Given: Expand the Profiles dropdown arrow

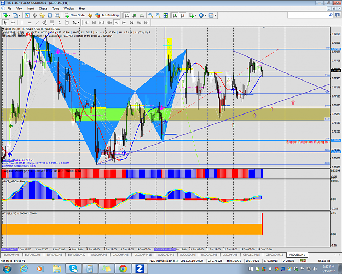Looking at the screenshot, I should [x=19, y=15].
